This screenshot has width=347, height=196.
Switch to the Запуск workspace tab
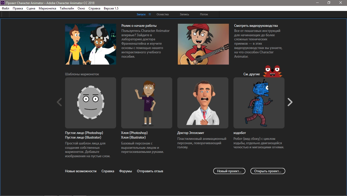point(141,14)
